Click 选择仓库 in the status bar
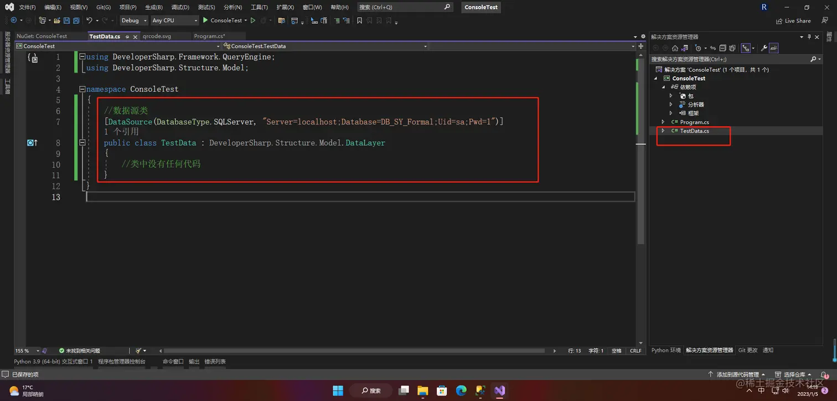837x401 pixels. [794, 375]
